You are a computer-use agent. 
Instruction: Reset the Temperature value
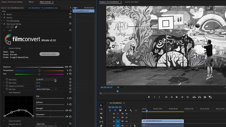tap(70, 70)
